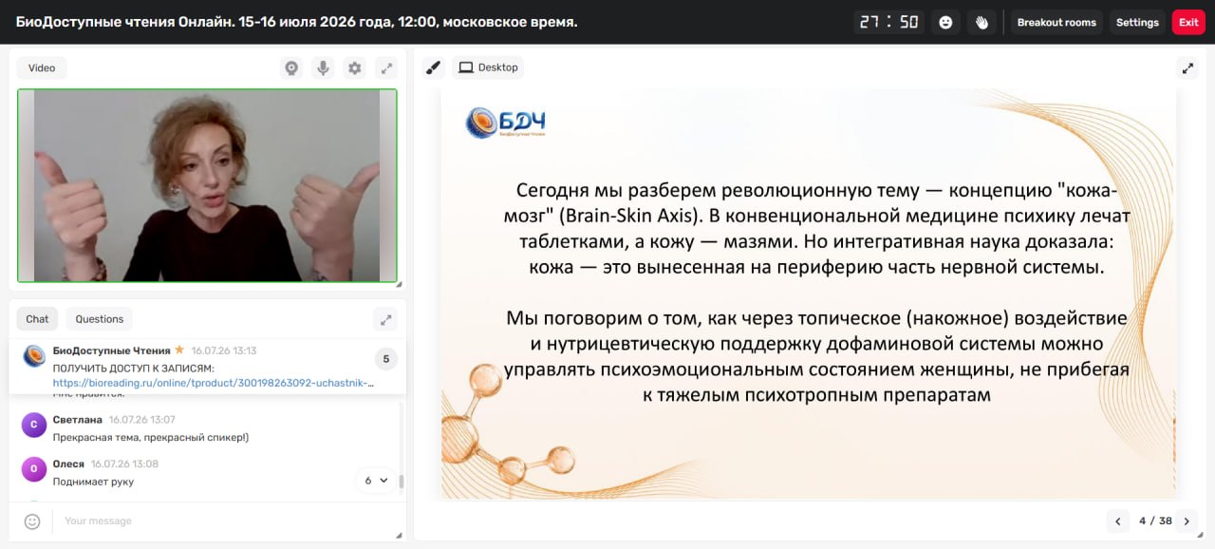Click the slide counter 4 / 38

click(1155, 521)
